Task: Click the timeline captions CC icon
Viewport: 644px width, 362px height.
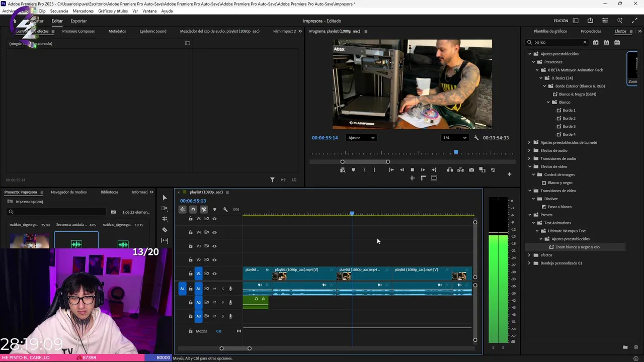Action: point(236,210)
